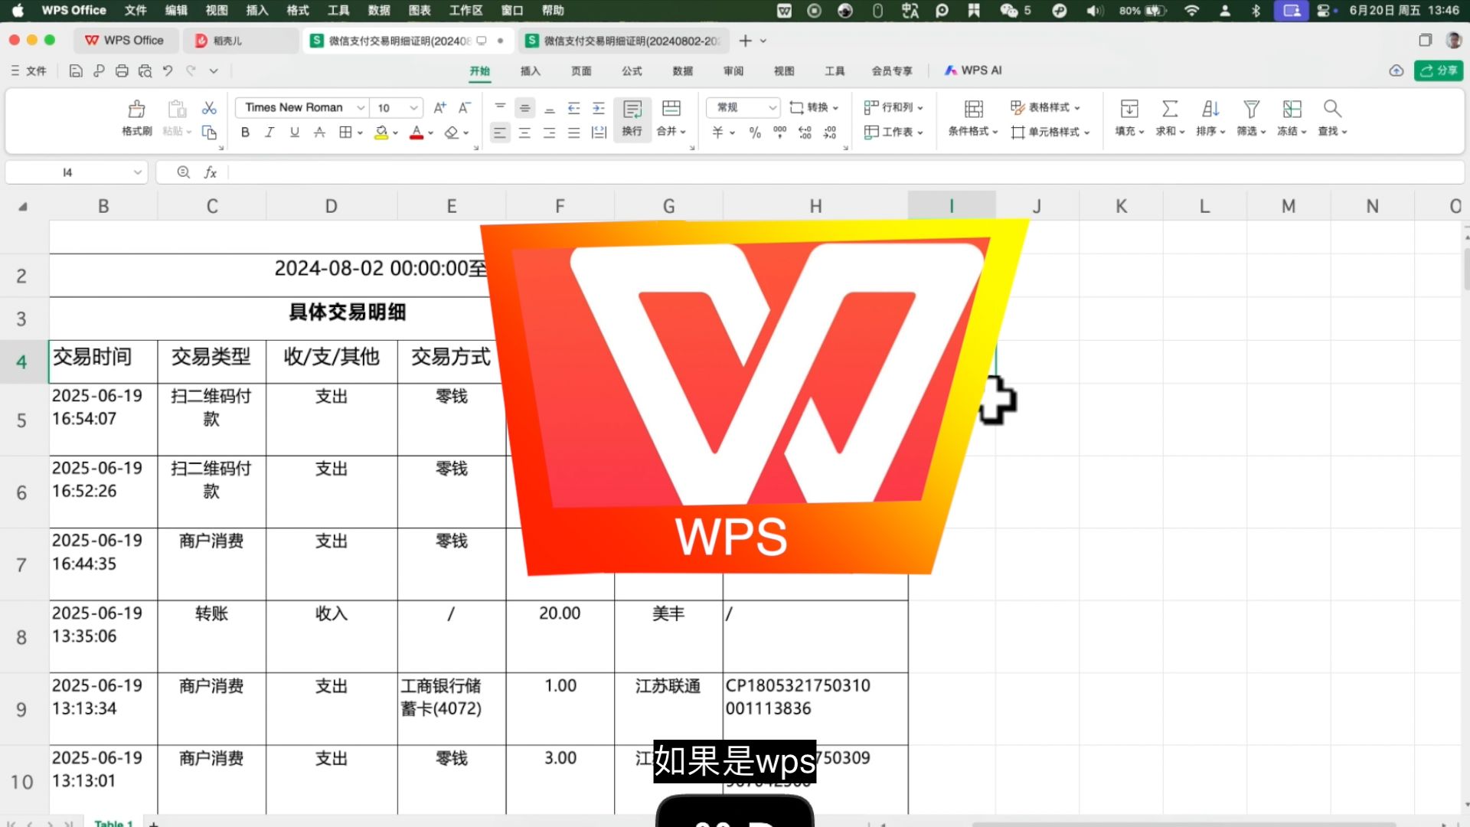Click the WPS AI button
Viewport: 1470px width, 827px height.
(x=973, y=70)
